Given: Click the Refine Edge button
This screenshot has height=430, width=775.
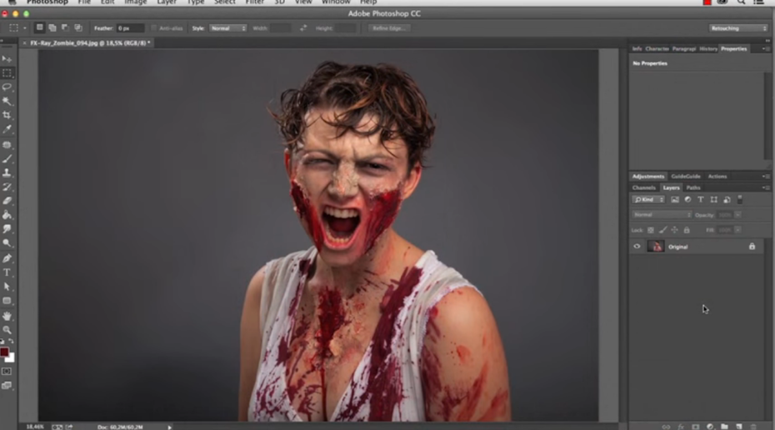Looking at the screenshot, I should 387,28.
